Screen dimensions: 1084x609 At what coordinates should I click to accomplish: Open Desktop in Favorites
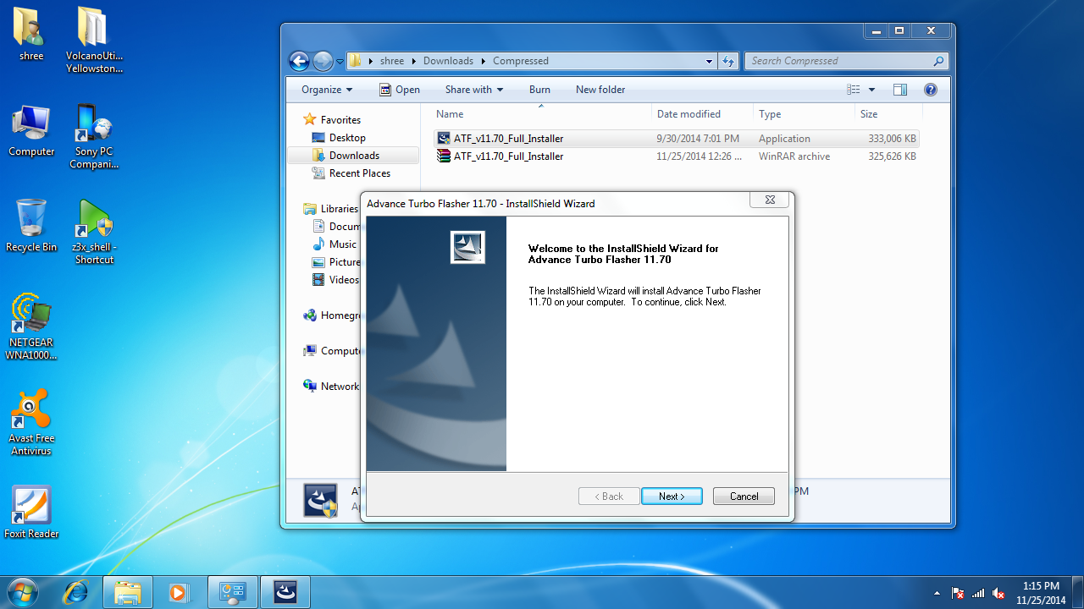(347, 138)
